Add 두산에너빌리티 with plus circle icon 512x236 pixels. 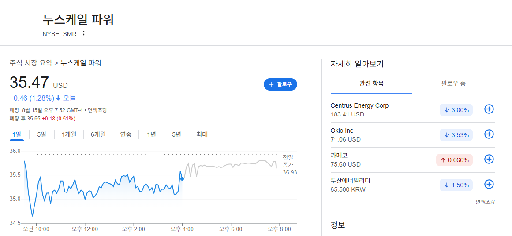coord(489,184)
